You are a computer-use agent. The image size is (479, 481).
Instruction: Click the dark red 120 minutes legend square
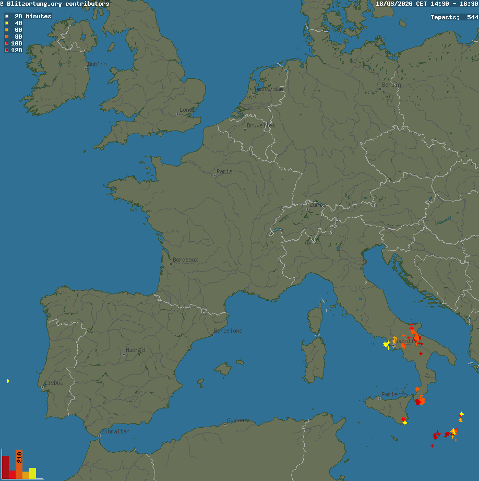click(7, 50)
